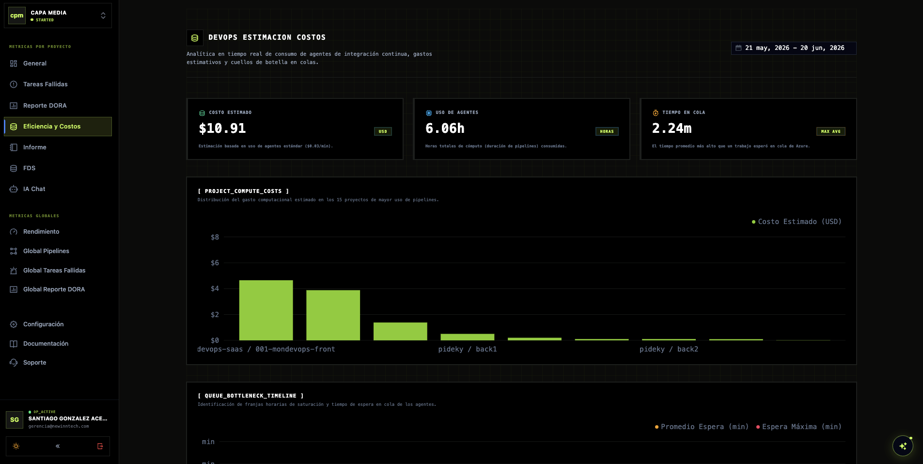923x464 pixels.
Task: Open Global Reporte DORA
Action: pos(58,289)
